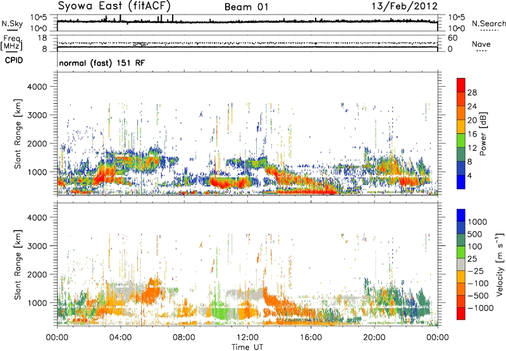Click the 'Syowa East (fitACF)' title
This screenshot has width=506, height=351.
click(114, 6)
